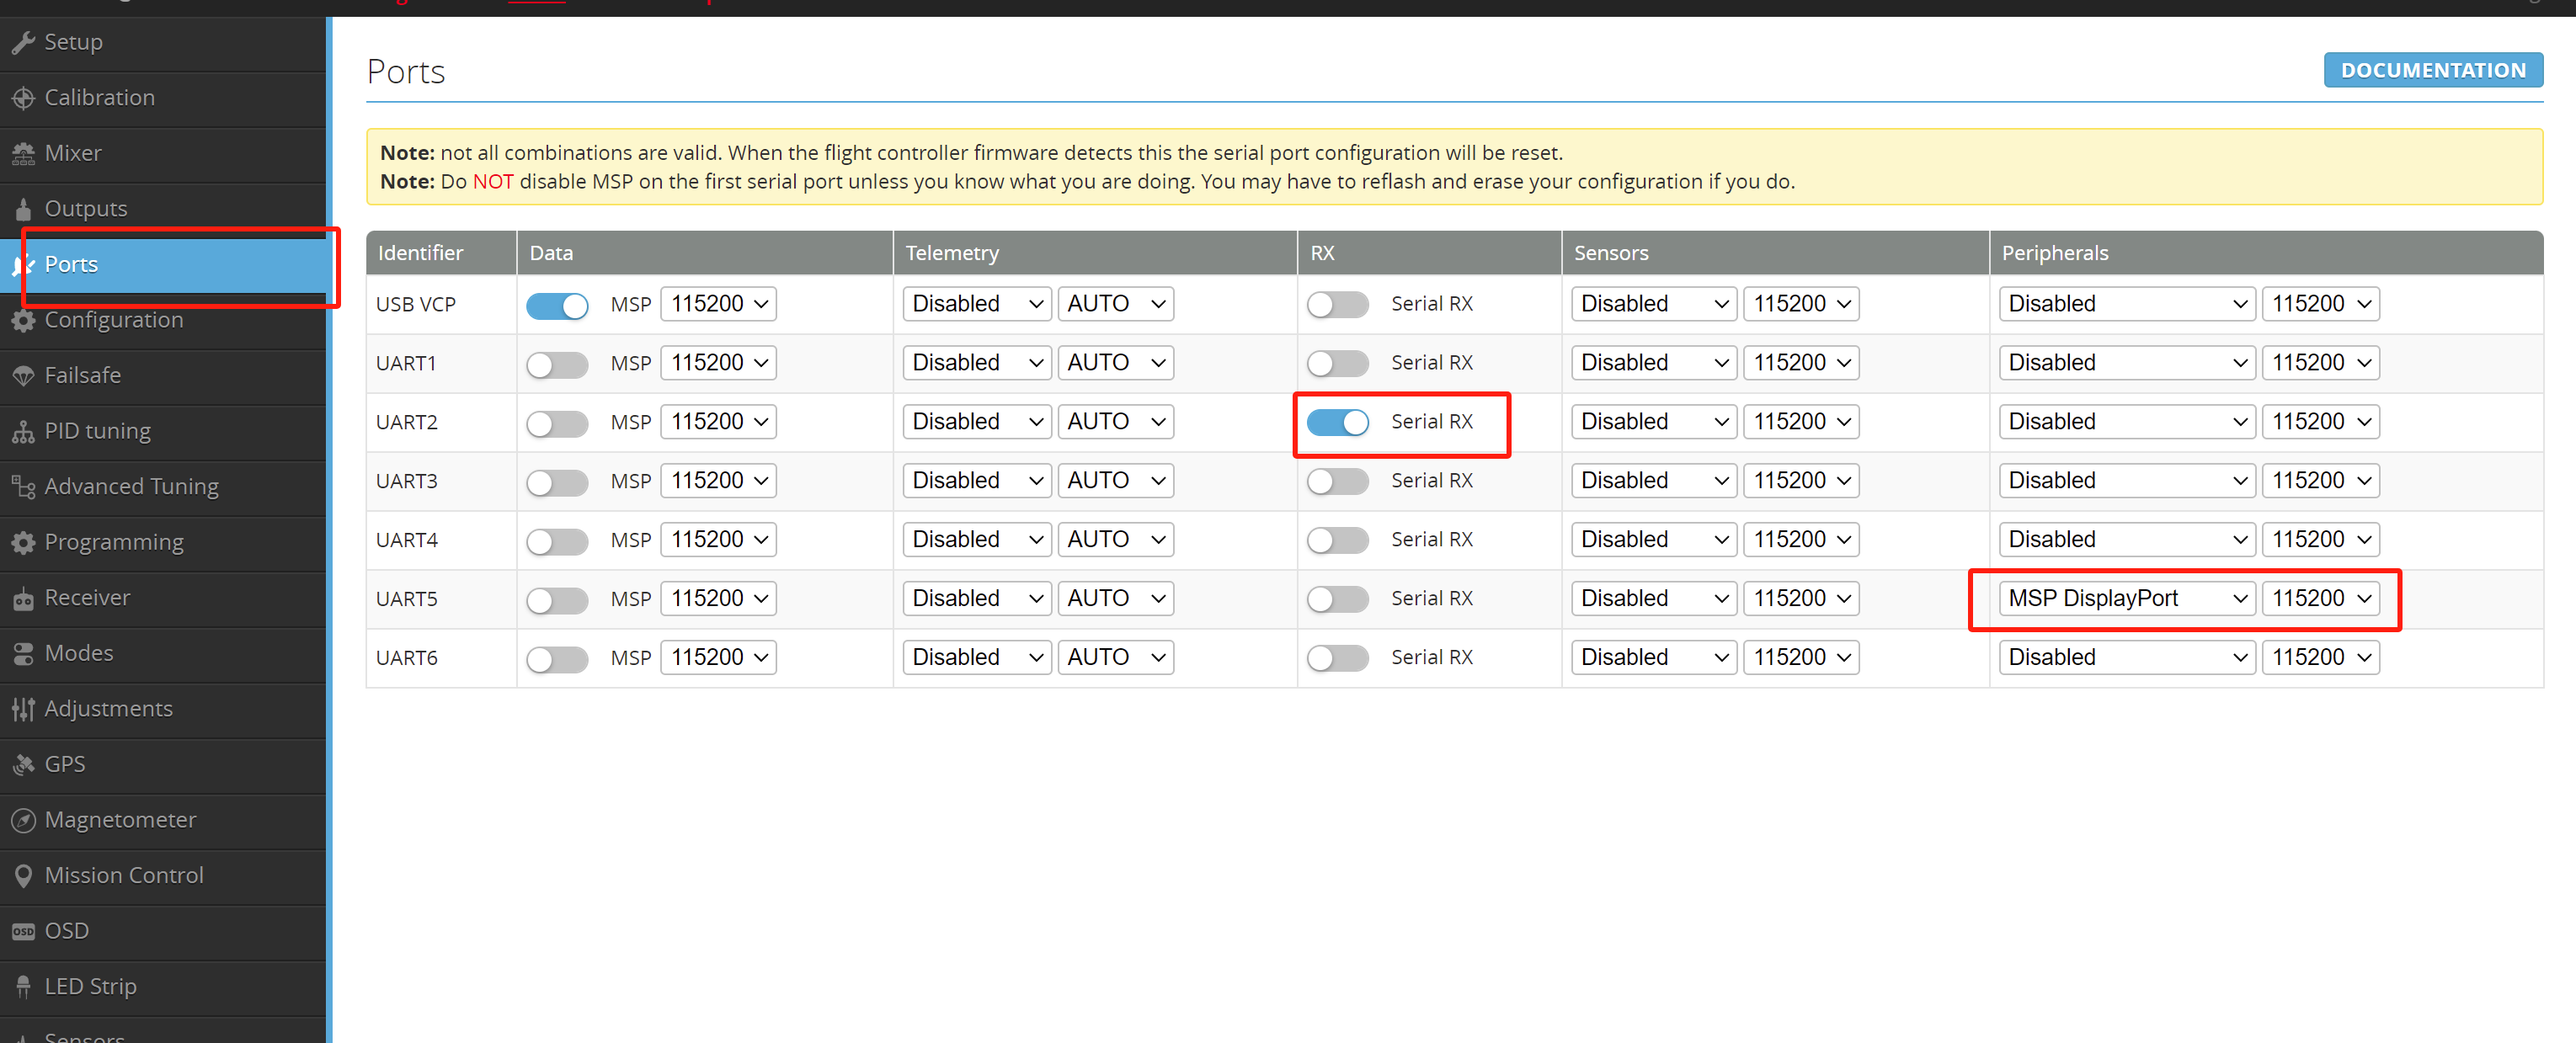The height and width of the screenshot is (1043, 2576).
Task: Open the Failsafe tab
Action: (163, 376)
